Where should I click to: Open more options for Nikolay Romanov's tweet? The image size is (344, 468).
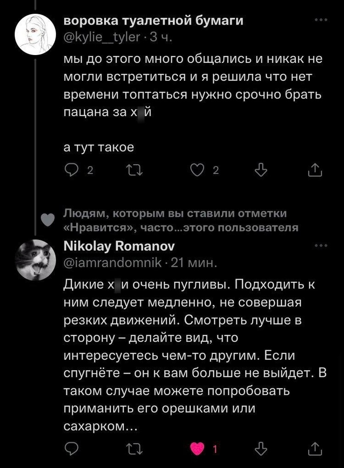pyautogui.click(x=320, y=245)
